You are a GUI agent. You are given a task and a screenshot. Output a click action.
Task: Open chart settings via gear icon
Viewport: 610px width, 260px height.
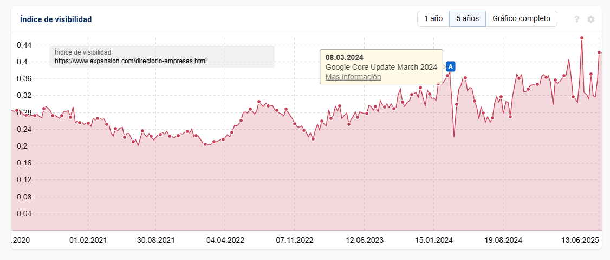[x=591, y=19]
